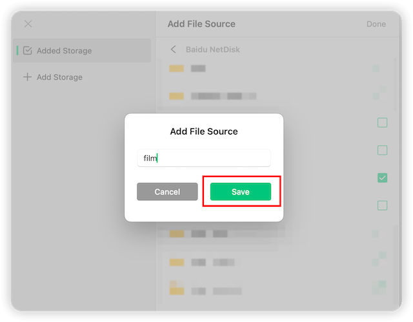Open the first folder icon in list
Screen dimensions: 413x322
click(176, 68)
